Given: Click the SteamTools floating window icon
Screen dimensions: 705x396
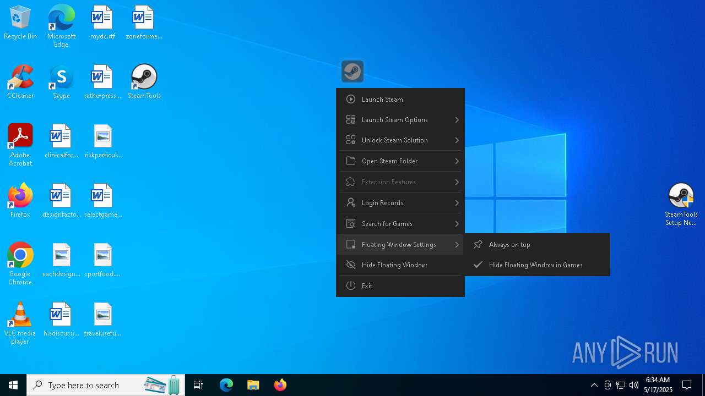Looking at the screenshot, I should [352, 71].
